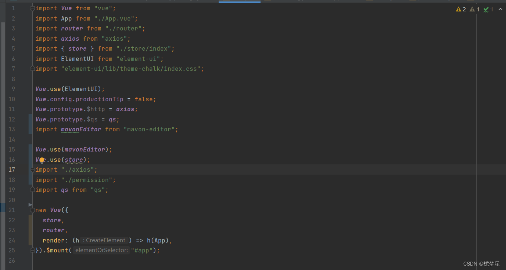506x270 pixels.
Task: Click the "./axios" import string
Action: 78,170
